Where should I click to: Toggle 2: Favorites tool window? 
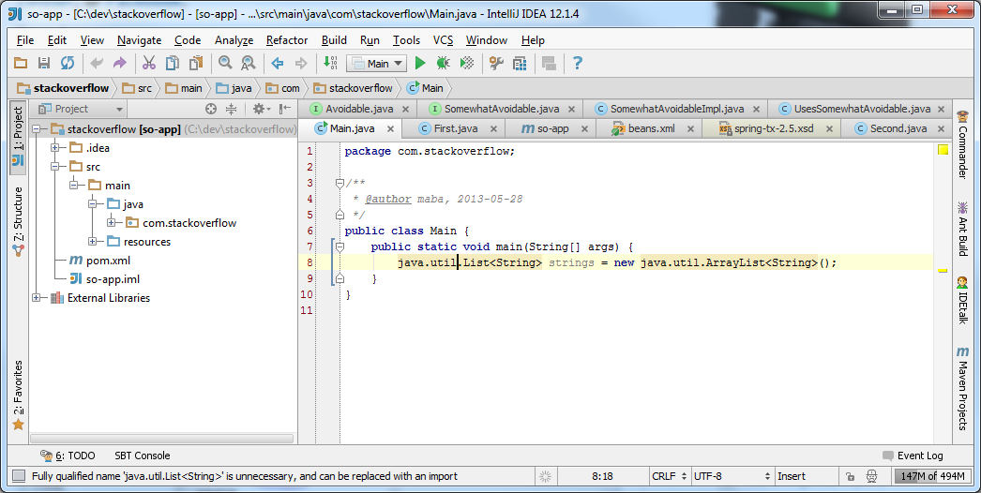(18, 395)
